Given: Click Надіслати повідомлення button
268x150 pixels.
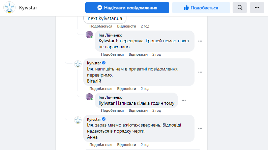Looking at the screenshot, I should (127, 7).
